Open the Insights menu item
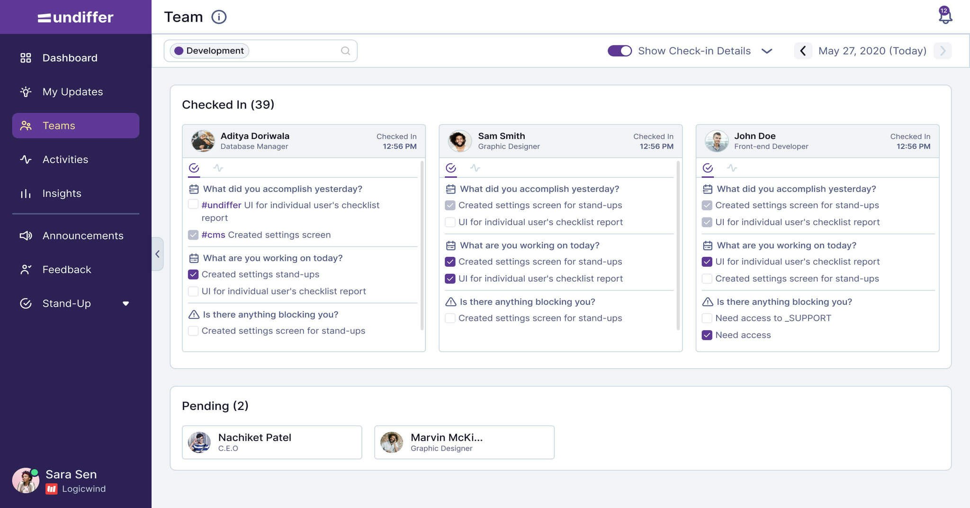This screenshot has width=970, height=508. [x=76, y=193]
